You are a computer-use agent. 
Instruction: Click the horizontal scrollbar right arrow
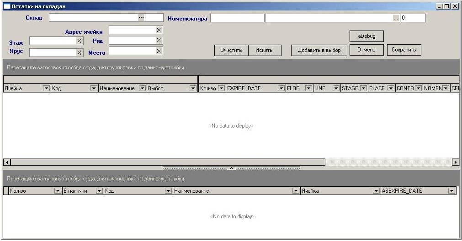[455, 162]
